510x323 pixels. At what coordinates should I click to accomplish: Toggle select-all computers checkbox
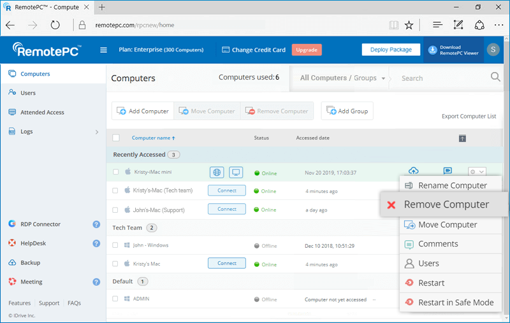click(x=116, y=138)
